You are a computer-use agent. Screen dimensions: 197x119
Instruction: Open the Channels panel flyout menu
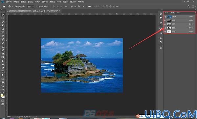(195, 12)
